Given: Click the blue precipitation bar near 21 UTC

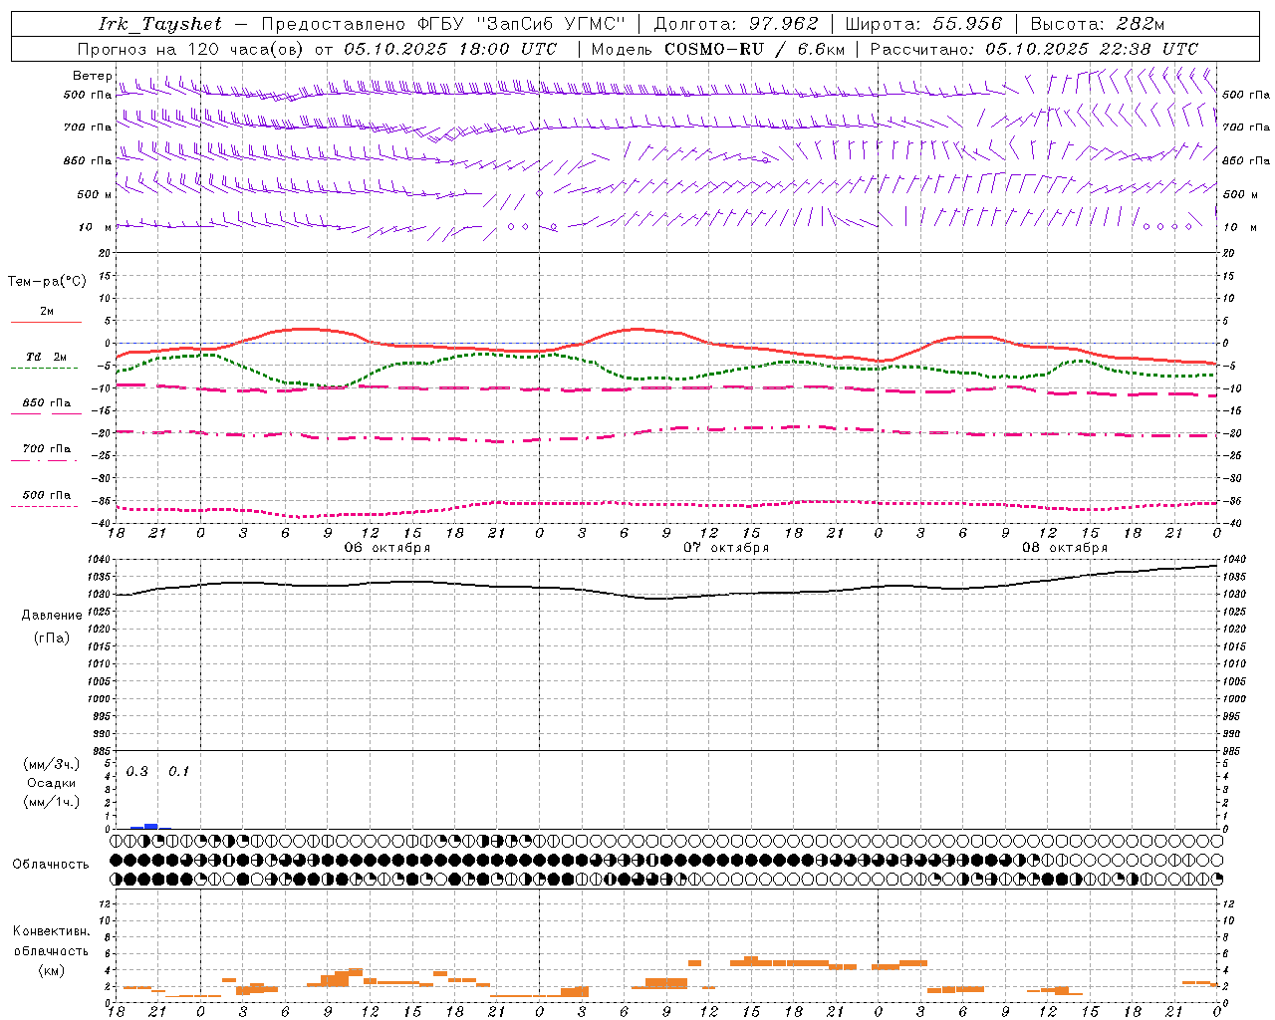Looking at the screenshot, I should (150, 826).
